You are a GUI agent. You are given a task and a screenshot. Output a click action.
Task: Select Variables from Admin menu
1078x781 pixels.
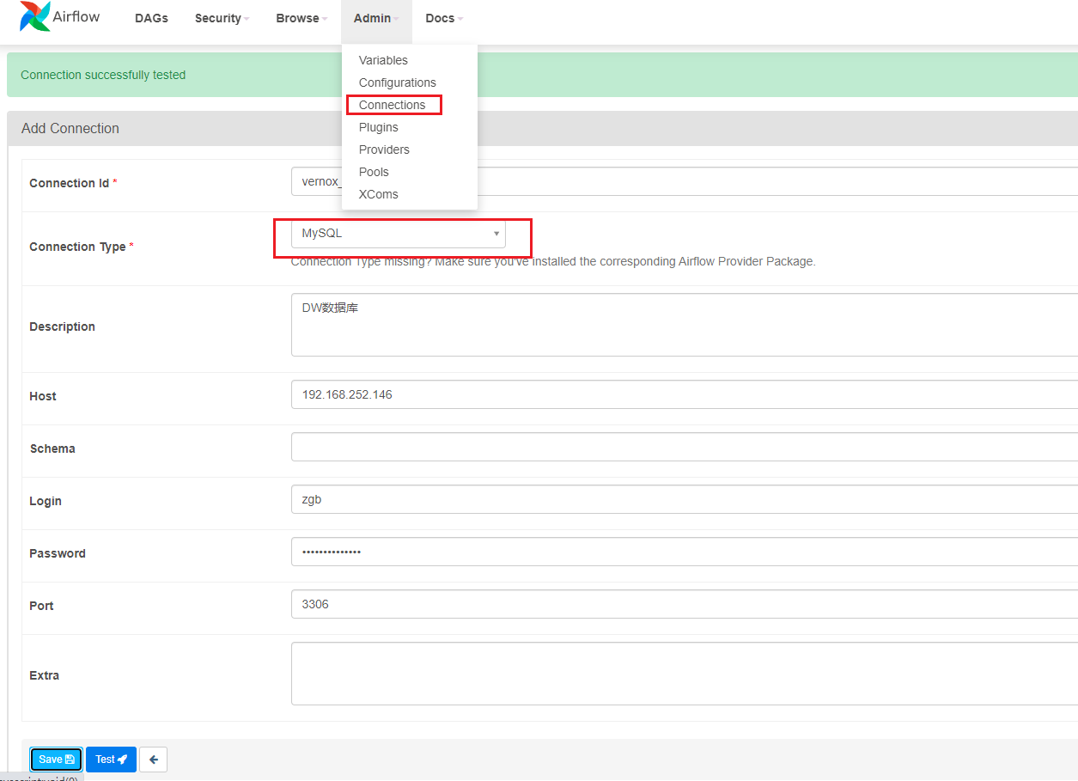coord(383,60)
